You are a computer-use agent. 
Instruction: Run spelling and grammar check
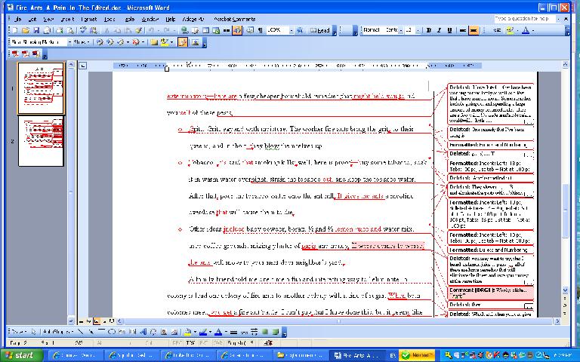click(83, 30)
